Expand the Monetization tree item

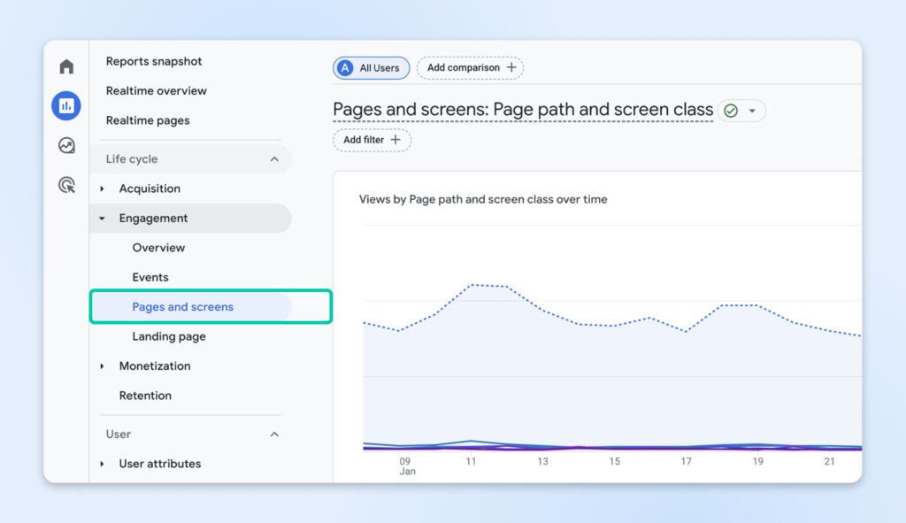coord(103,366)
